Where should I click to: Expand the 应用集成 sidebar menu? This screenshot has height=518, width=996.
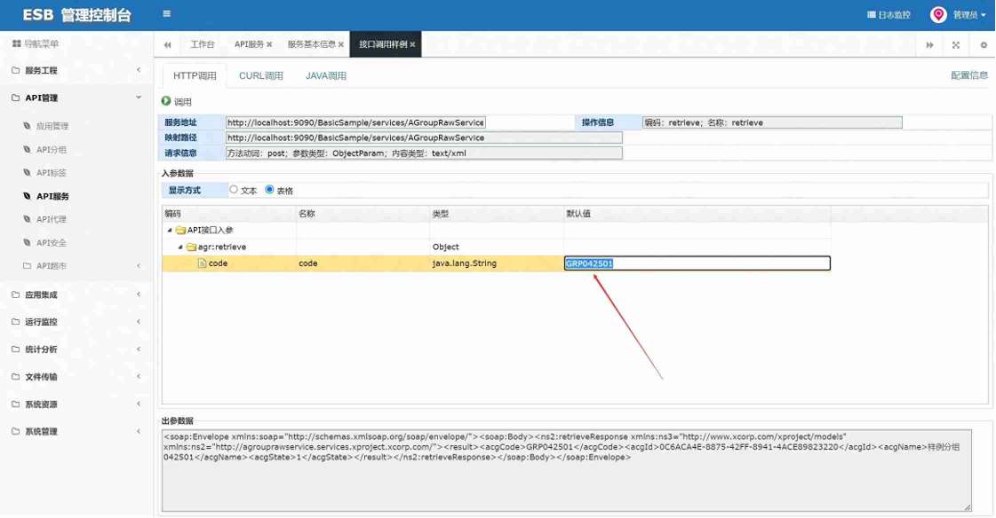coord(76,294)
